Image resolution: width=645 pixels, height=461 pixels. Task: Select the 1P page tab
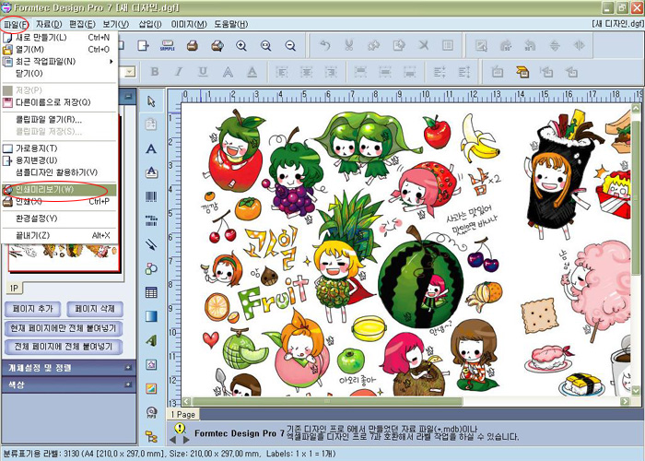[x=14, y=288]
